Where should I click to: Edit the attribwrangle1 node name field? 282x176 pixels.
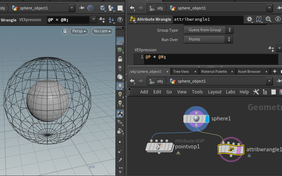click(208, 19)
